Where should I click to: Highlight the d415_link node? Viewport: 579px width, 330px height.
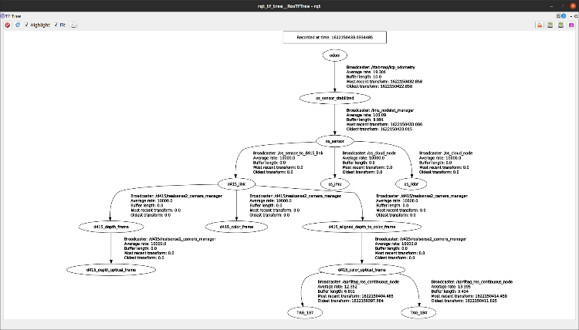pos(236,184)
